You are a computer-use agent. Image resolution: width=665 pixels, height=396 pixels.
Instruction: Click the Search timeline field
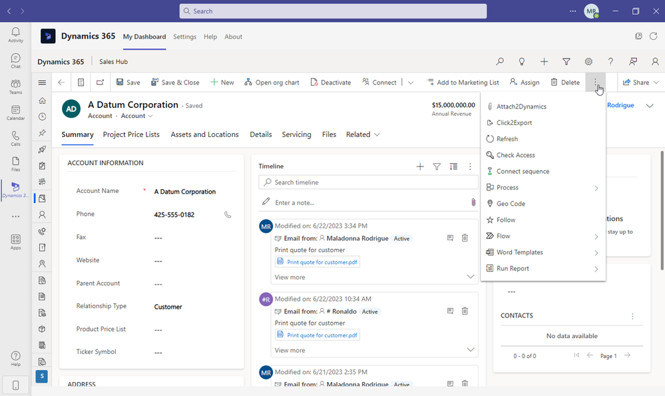pyautogui.click(x=368, y=182)
